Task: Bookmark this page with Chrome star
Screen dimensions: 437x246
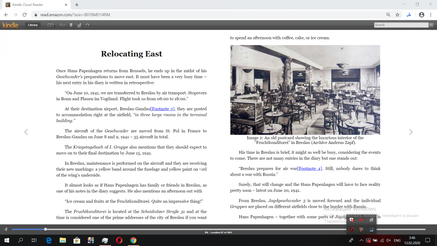Action: coord(397,15)
